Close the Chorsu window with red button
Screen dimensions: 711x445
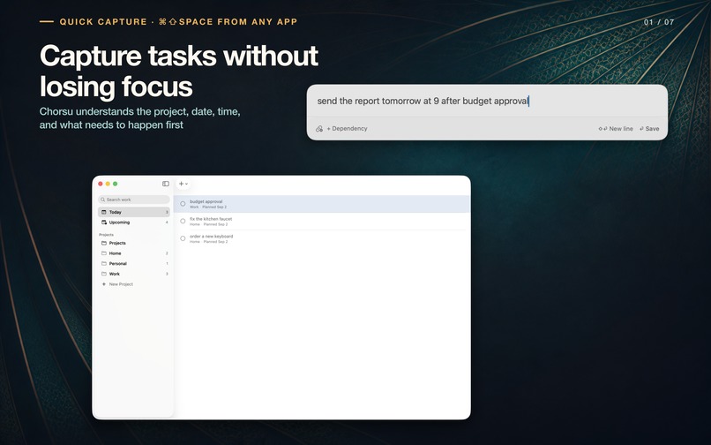tap(101, 184)
